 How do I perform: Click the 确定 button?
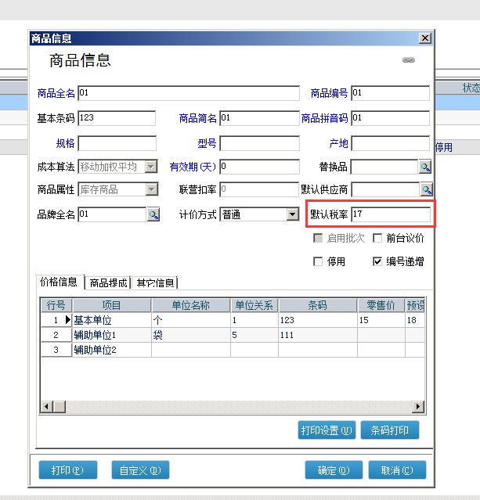[334, 470]
